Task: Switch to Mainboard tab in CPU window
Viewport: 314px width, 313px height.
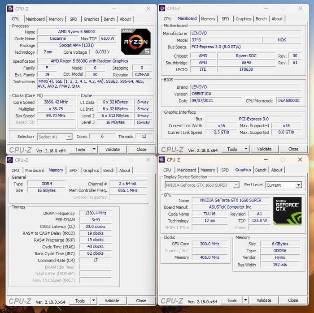Action: 35,19
